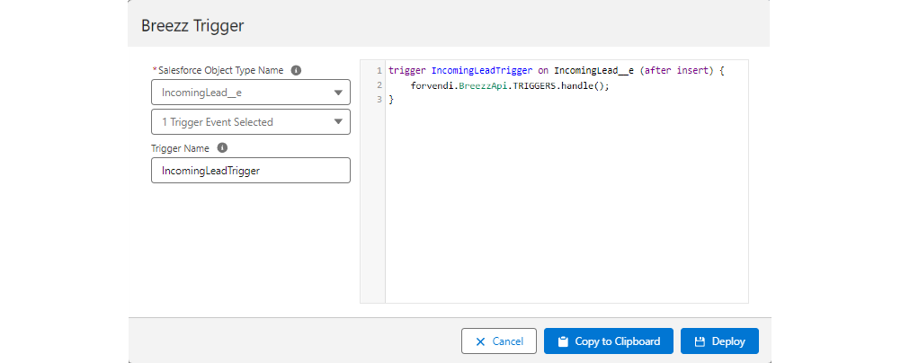The width and height of the screenshot is (901, 363).
Task: Focus the Trigger Name input field
Action: click(250, 171)
